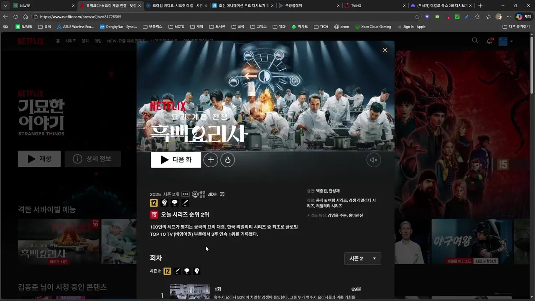The height and width of the screenshot is (301, 535).
Task: Click the subtitles badge beside AD
Action: coord(222,194)
